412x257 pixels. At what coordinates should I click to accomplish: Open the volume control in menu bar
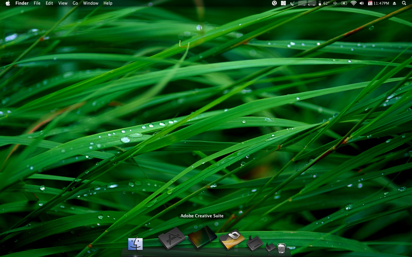(x=362, y=3)
